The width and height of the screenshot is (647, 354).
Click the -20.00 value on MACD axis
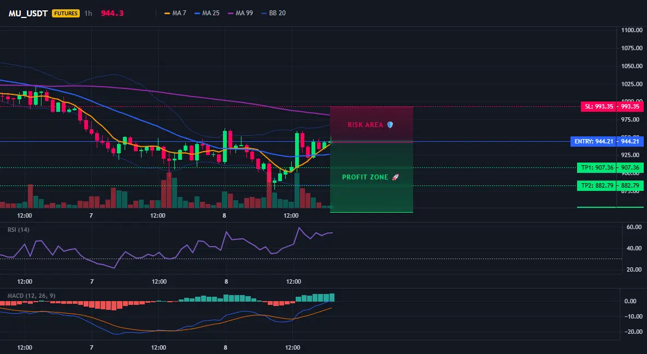click(x=633, y=332)
